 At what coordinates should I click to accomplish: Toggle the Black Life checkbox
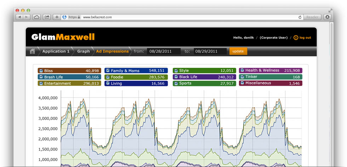click(176, 77)
